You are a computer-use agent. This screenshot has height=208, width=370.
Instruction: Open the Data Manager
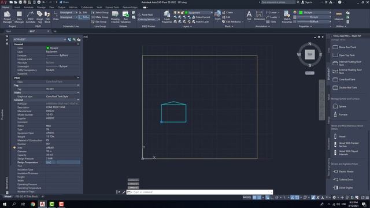[19, 17]
